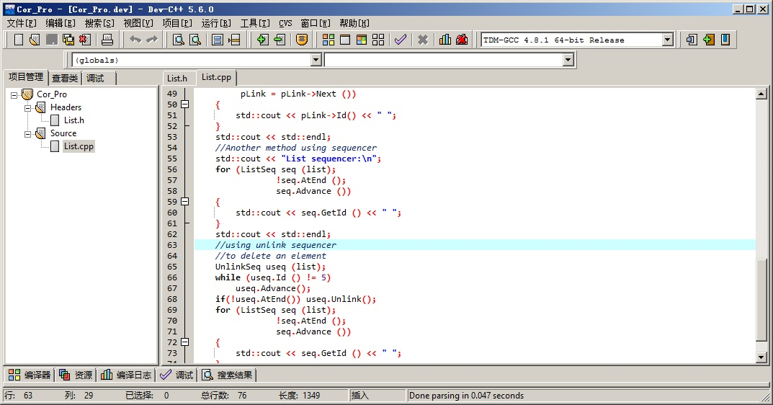
Task: Select List.cpp in the project tree
Action: point(79,146)
